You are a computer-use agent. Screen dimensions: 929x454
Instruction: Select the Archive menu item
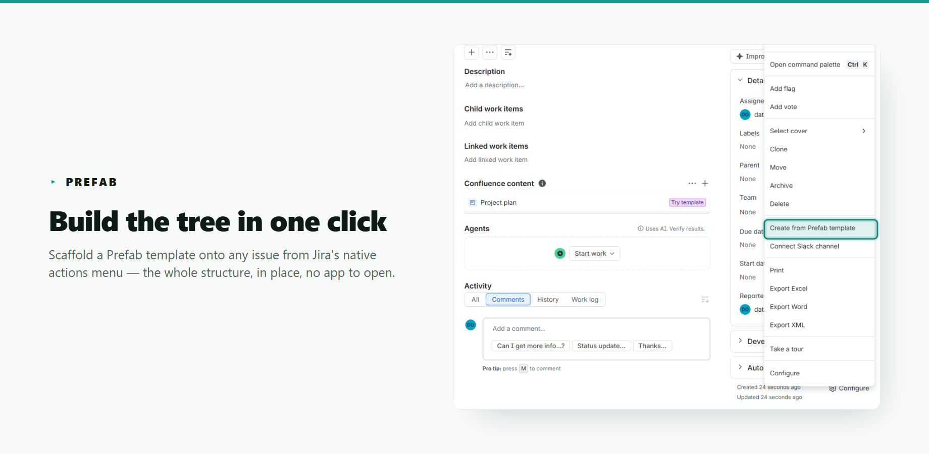pos(819,186)
